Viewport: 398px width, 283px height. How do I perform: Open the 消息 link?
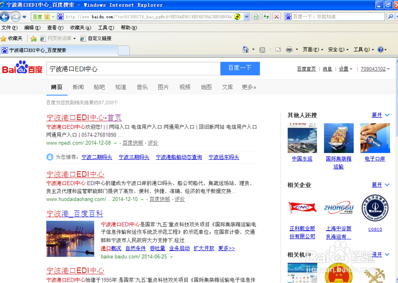point(327,69)
